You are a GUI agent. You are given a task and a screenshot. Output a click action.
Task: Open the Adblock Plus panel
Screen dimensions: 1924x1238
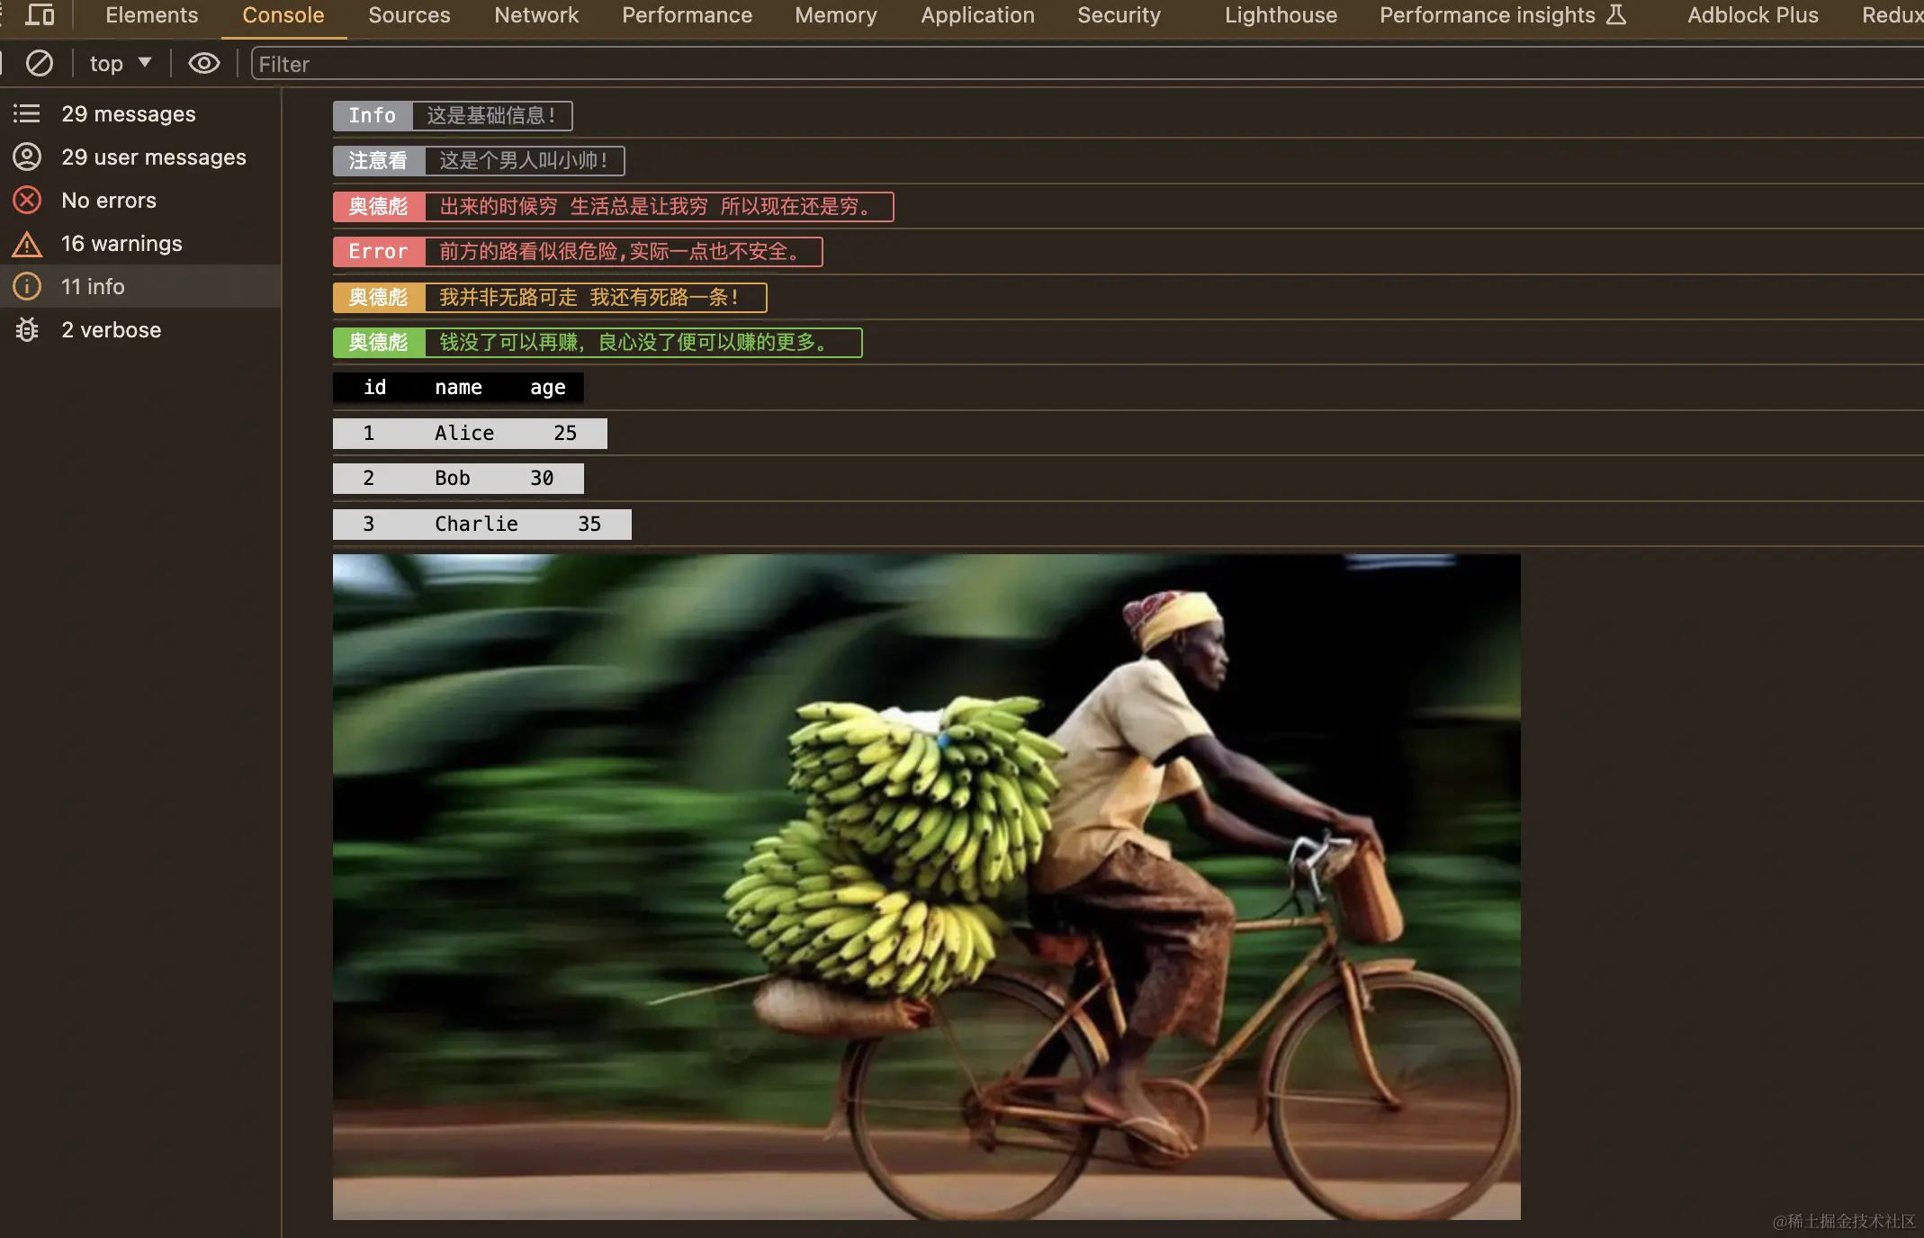1751,14
